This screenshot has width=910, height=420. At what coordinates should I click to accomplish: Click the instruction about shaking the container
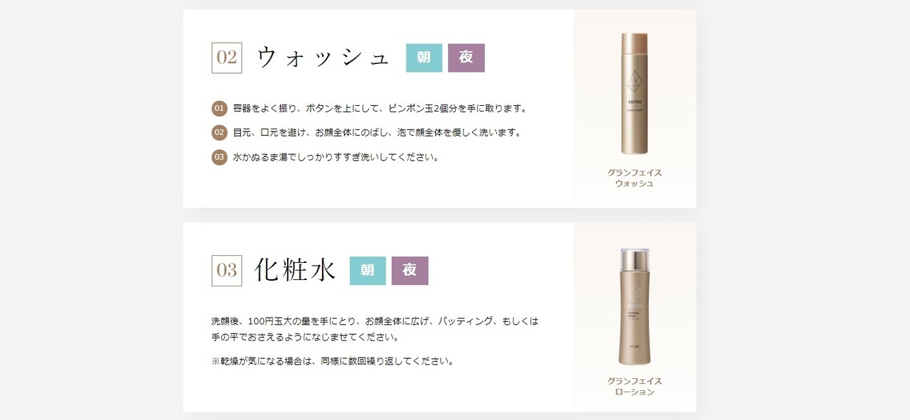coord(380,109)
